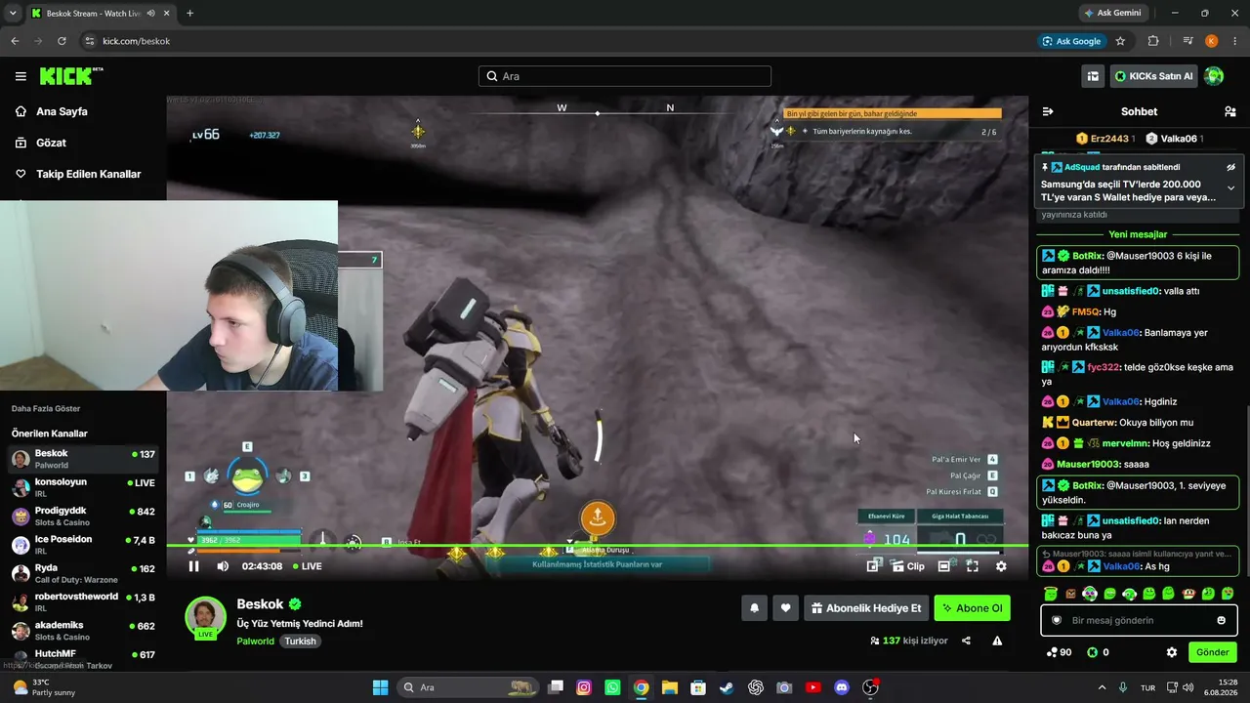
Task: Turn on notifications bell for Beskok
Action: [754, 608]
